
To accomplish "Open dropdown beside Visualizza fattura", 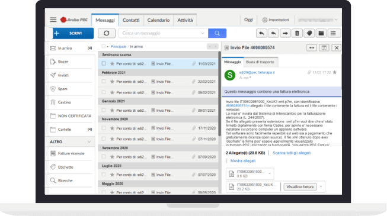I will coord(321,186).
